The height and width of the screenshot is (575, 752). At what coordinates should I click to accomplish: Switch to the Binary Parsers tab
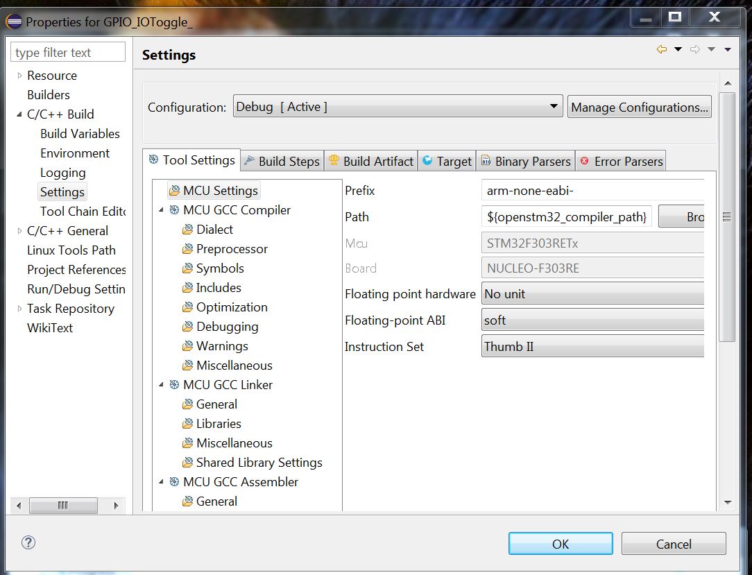tap(526, 161)
